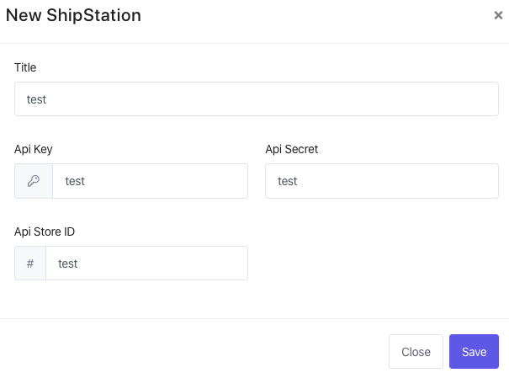Click the Api Secret label text

tap(291, 149)
